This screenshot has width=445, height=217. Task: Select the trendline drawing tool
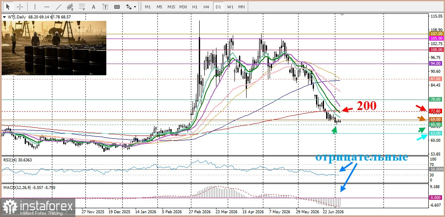[x=59, y=7]
